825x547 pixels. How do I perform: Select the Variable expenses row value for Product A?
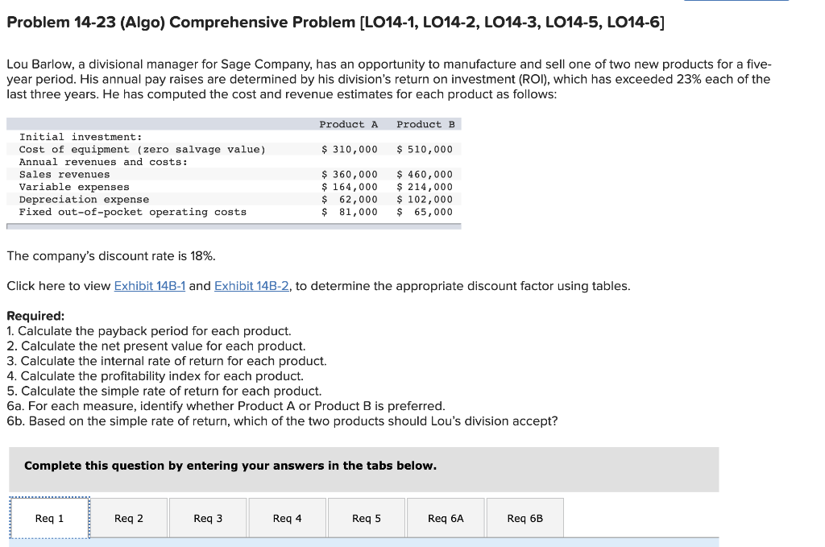click(x=350, y=186)
